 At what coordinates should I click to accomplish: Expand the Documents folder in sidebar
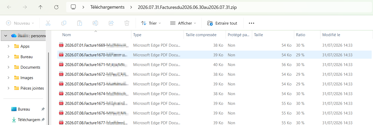tap(8, 67)
